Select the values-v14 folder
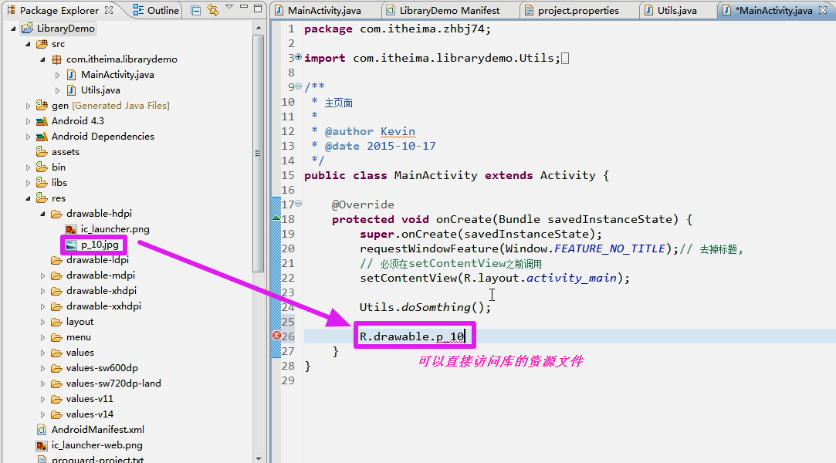Image resolution: width=836 pixels, height=463 pixels. coord(90,414)
